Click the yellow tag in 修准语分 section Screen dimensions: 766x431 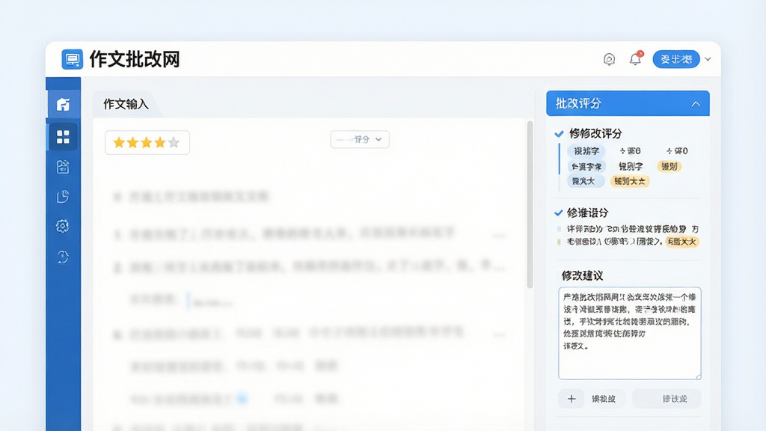click(682, 242)
